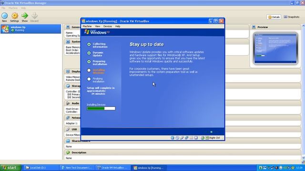Image resolution: width=305 pixels, height=171 pixels.
Task: Open the VM window's Help menu
Action: pos(118,27)
